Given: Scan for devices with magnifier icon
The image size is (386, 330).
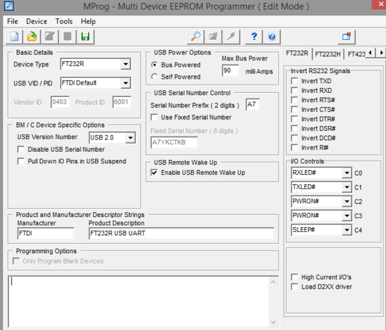Looking at the screenshot, I should pyautogui.click(x=195, y=37).
